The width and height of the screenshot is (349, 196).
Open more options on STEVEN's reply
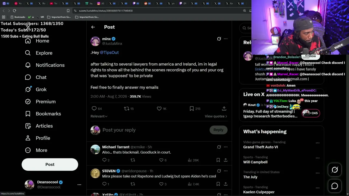tap(225, 171)
